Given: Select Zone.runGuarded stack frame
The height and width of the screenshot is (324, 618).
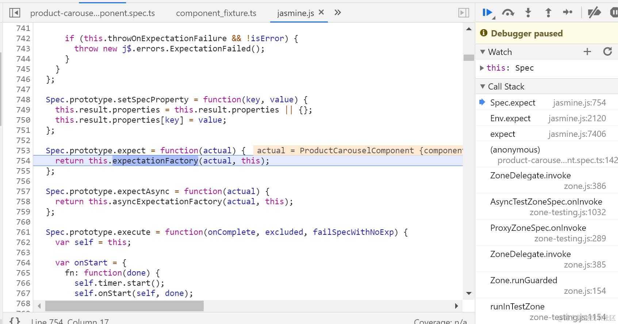Looking at the screenshot, I should coord(547,285).
